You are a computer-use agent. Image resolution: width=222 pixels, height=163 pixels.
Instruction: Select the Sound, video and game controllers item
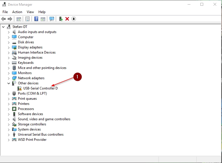point(44,119)
